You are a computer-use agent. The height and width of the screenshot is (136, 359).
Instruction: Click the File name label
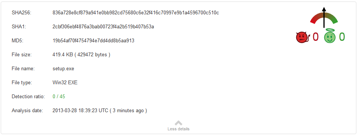[23, 69]
